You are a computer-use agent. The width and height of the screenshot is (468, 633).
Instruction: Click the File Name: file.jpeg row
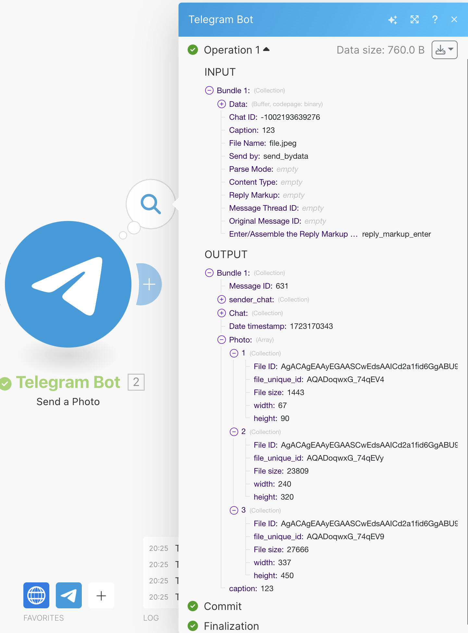(x=263, y=143)
